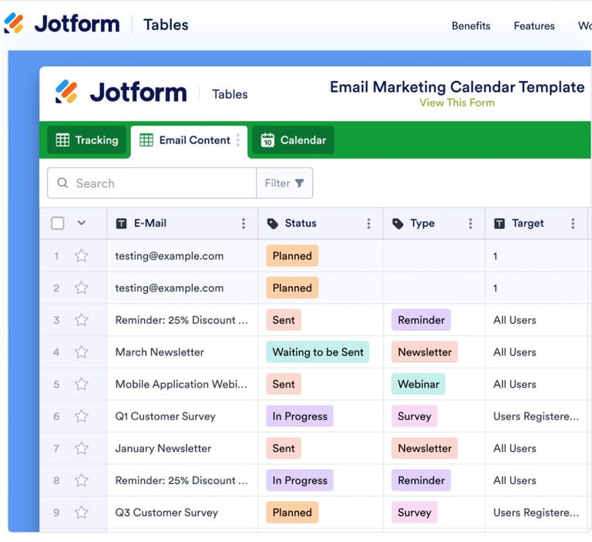Click inside the Search field

[152, 183]
